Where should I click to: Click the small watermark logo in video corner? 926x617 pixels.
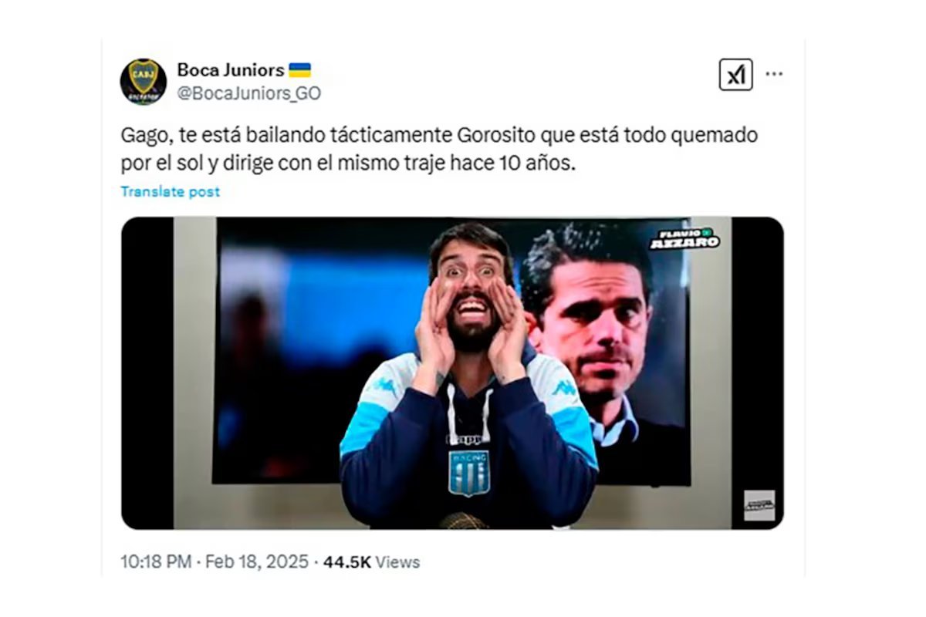click(x=759, y=505)
